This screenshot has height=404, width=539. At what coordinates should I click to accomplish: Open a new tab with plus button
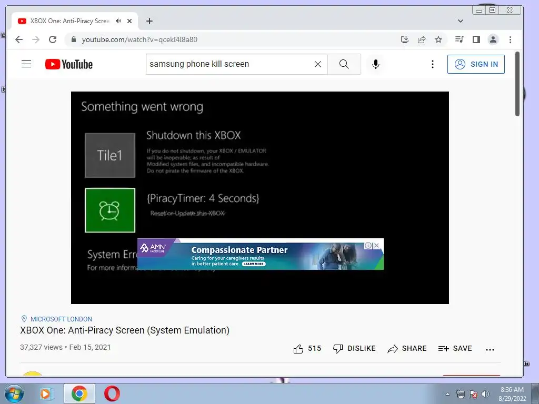click(x=149, y=21)
